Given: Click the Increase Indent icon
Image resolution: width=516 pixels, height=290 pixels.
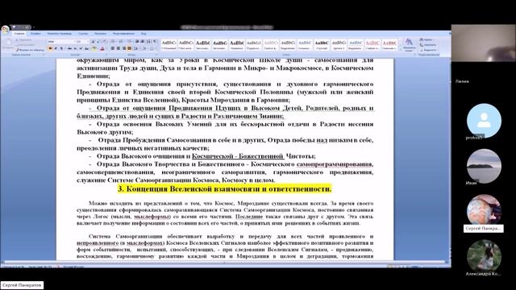Looking at the screenshot, I should pos(142,42).
